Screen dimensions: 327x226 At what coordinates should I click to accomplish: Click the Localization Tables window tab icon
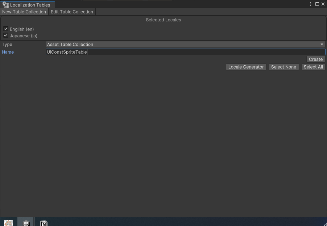pyautogui.click(x=6, y=5)
